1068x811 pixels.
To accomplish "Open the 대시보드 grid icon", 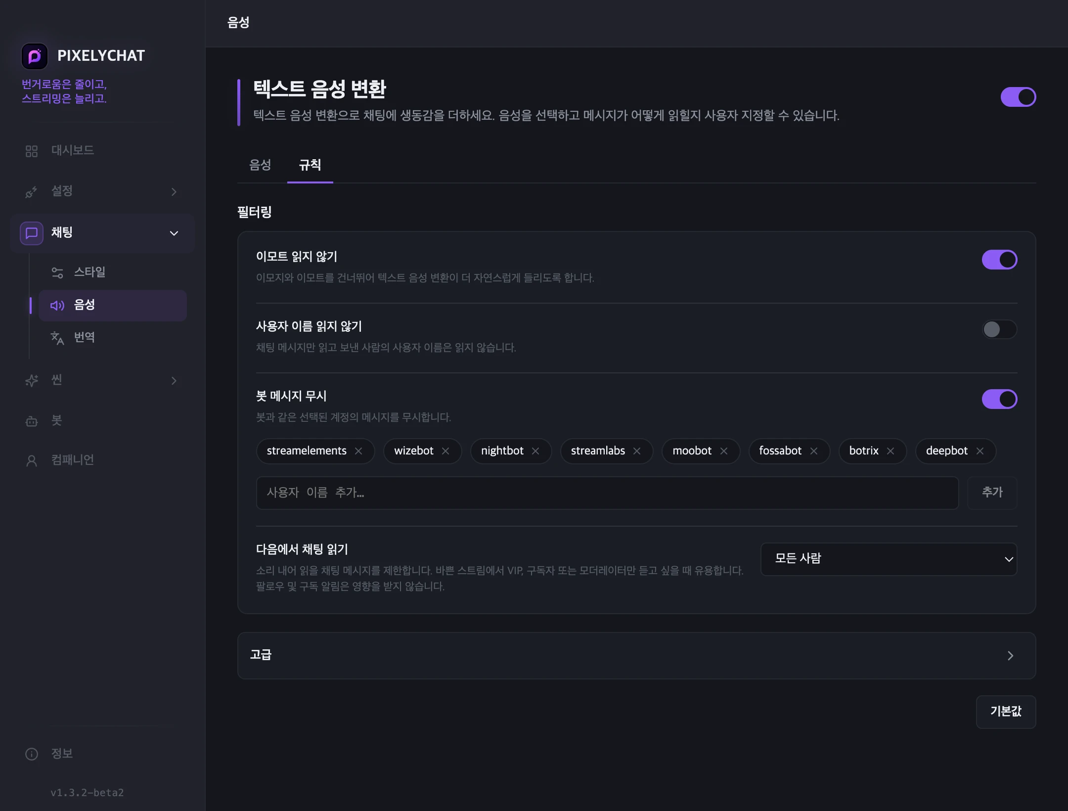I will click(32, 151).
